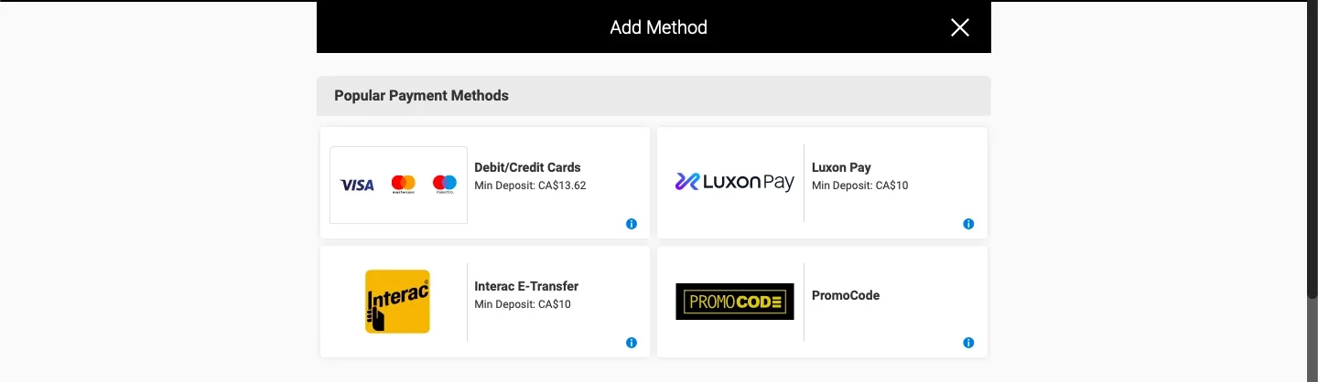Click Interac Min Deposit CA$10 text

click(x=522, y=304)
